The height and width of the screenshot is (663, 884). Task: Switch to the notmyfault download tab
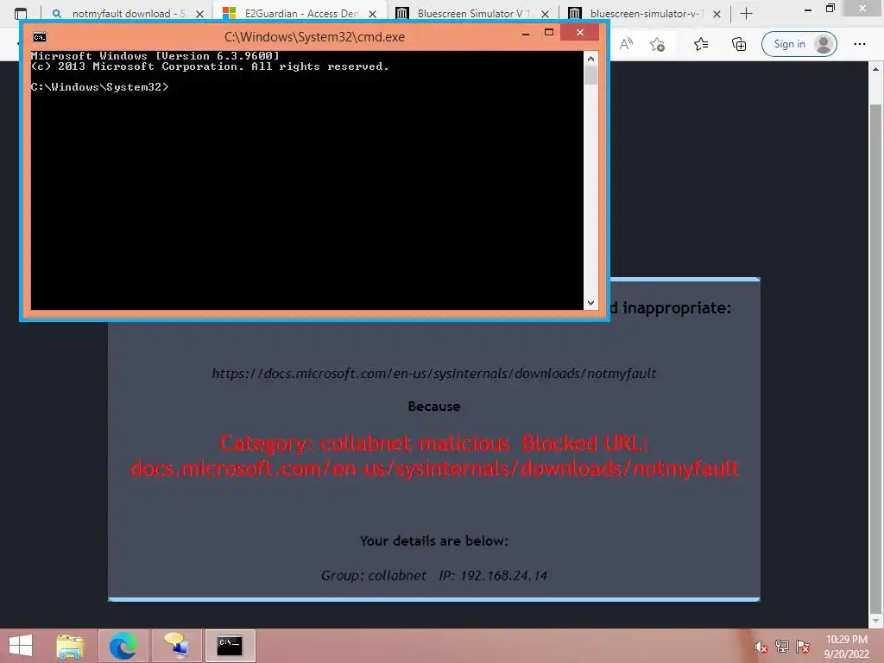128,14
